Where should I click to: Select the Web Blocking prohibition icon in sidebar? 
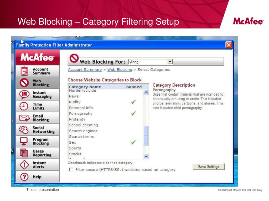[24, 83]
